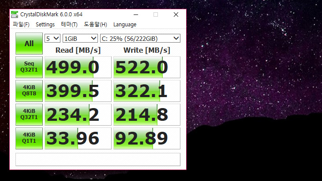Run all benchmarks with All button
322x181 pixels.
[x=29, y=43]
